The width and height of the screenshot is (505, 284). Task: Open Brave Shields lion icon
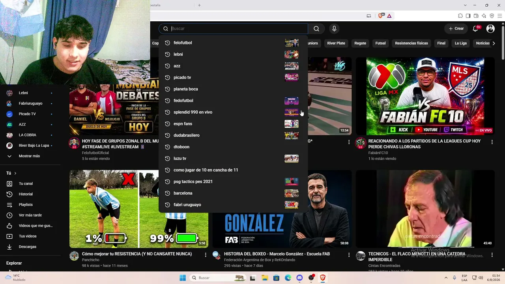381,16
